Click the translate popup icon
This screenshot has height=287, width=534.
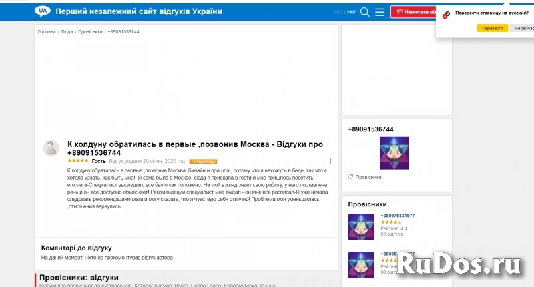click(446, 14)
